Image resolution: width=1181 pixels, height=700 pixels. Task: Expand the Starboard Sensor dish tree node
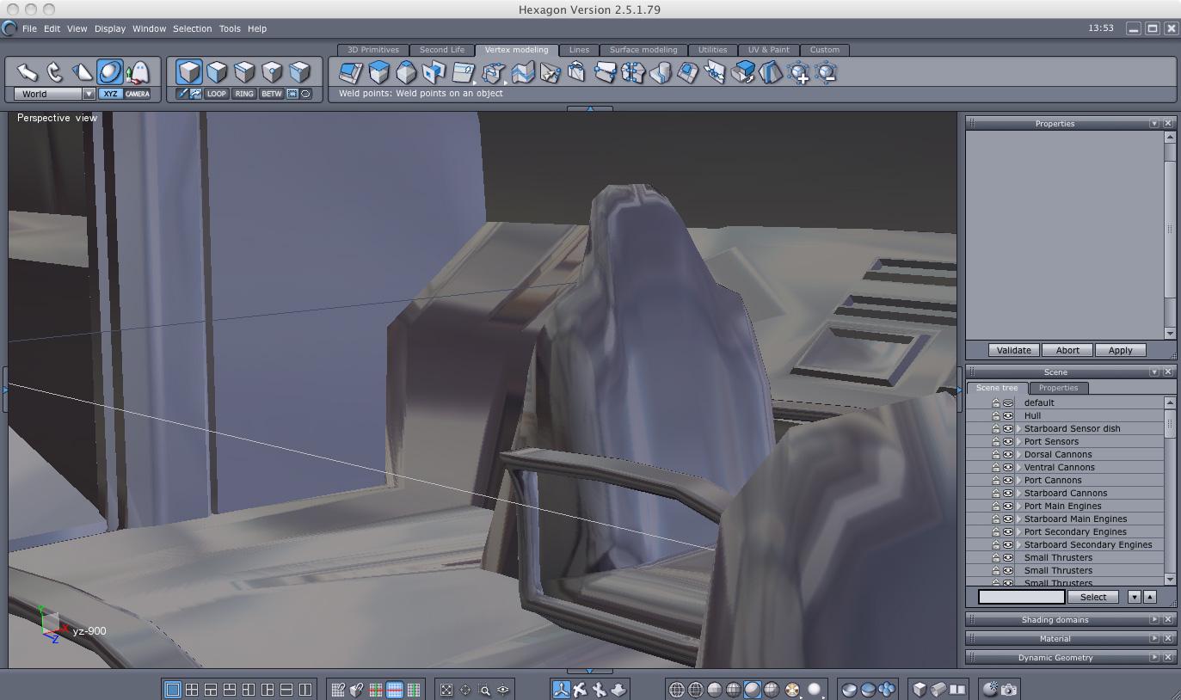(x=1019, y=428)
